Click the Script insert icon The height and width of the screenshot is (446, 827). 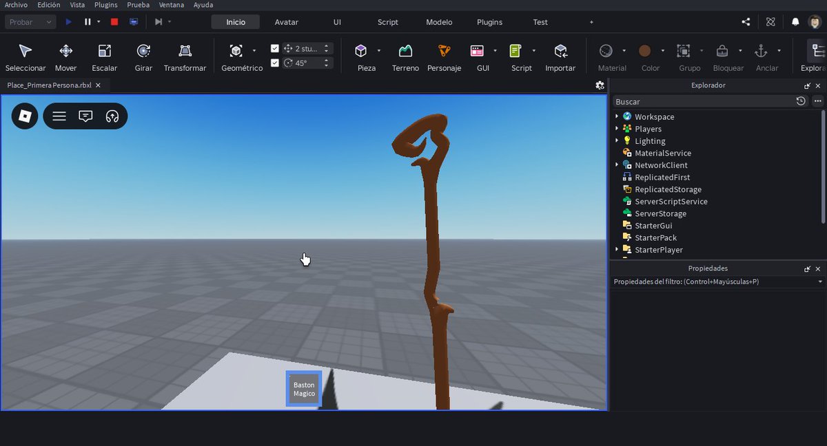[515, 51]
